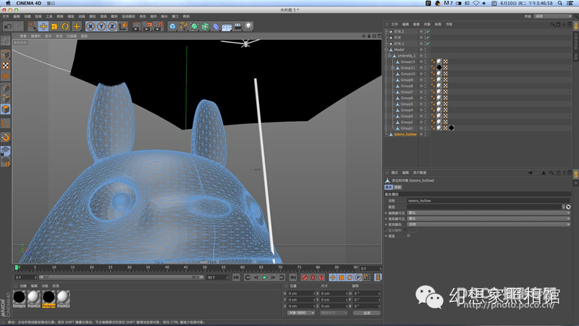Activate the Move tool
Image resolution: width=579 pixels, height=326 pixels.
click(43, 26)
